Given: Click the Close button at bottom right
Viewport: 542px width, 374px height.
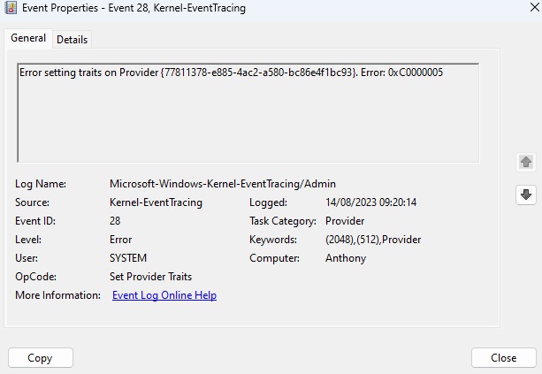Looking at the screenshot, I should (x=504, y=358).
